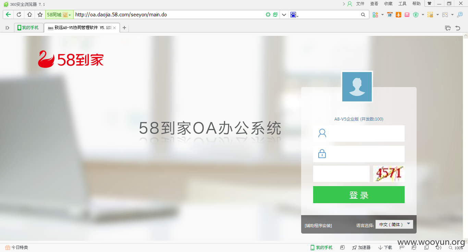468x252 pixels.
Task: Toggle the sidebar expand icon left of tabs
Action: tap(8, 28)
